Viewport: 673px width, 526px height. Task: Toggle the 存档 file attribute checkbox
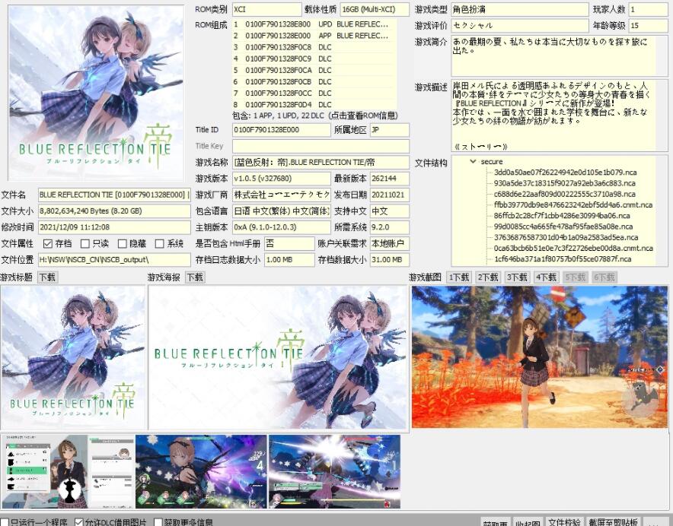point(48,243)
